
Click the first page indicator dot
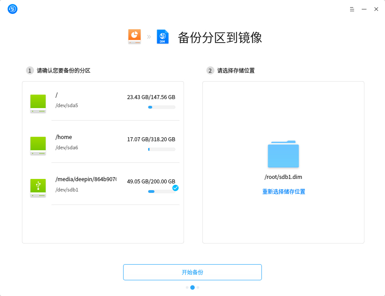[187, 287]
